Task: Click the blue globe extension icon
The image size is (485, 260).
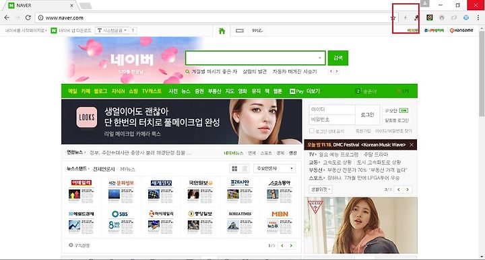Action: coord(466,18)
